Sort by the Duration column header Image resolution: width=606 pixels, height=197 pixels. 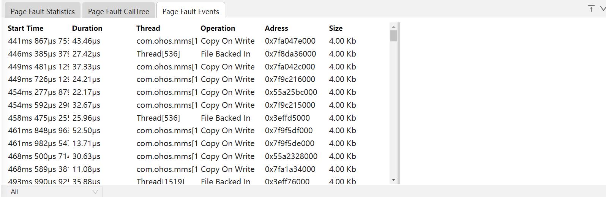tap(87, 28)
